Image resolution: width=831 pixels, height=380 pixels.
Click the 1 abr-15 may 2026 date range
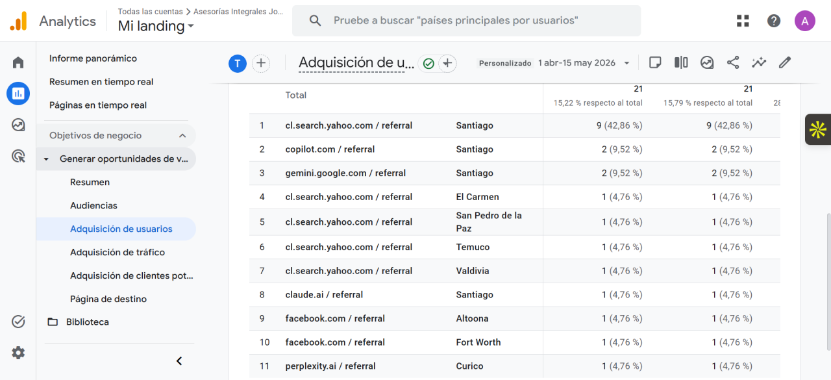pyautogui.click(x=577, y=63)
